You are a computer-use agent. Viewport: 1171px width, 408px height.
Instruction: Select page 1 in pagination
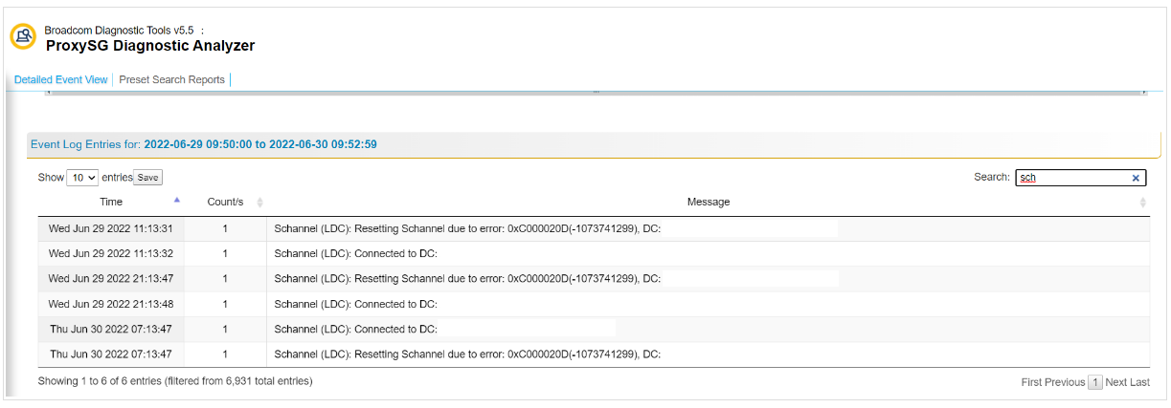[1094, 382]
